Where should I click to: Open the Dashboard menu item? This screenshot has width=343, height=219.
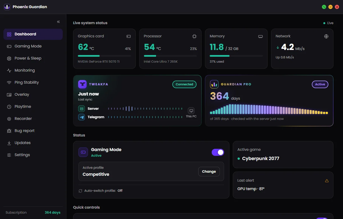[x=33, y=34]
